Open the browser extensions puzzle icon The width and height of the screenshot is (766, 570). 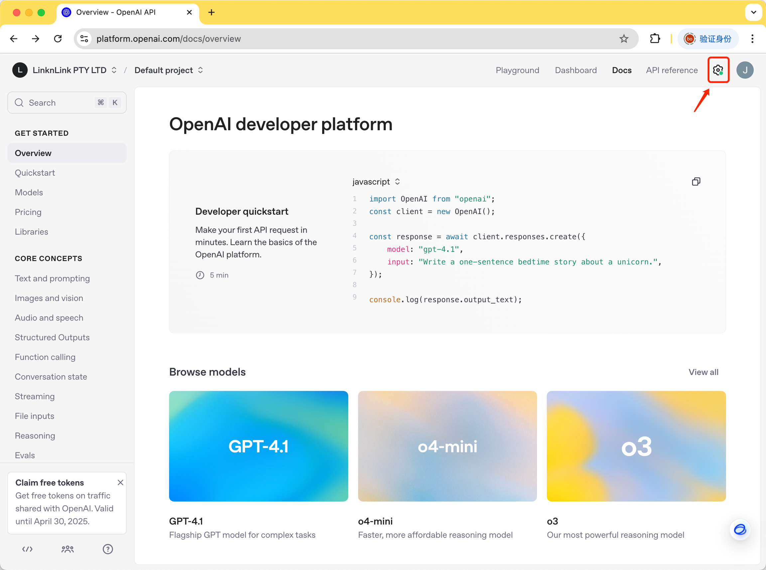655,39
